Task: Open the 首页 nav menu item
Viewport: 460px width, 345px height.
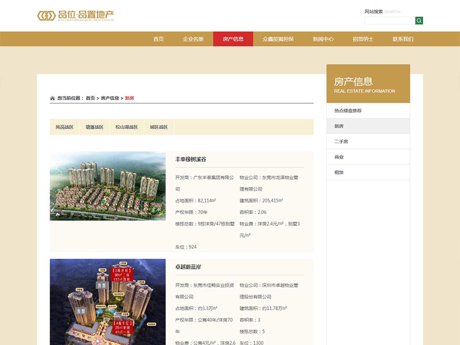Action: 158,39
